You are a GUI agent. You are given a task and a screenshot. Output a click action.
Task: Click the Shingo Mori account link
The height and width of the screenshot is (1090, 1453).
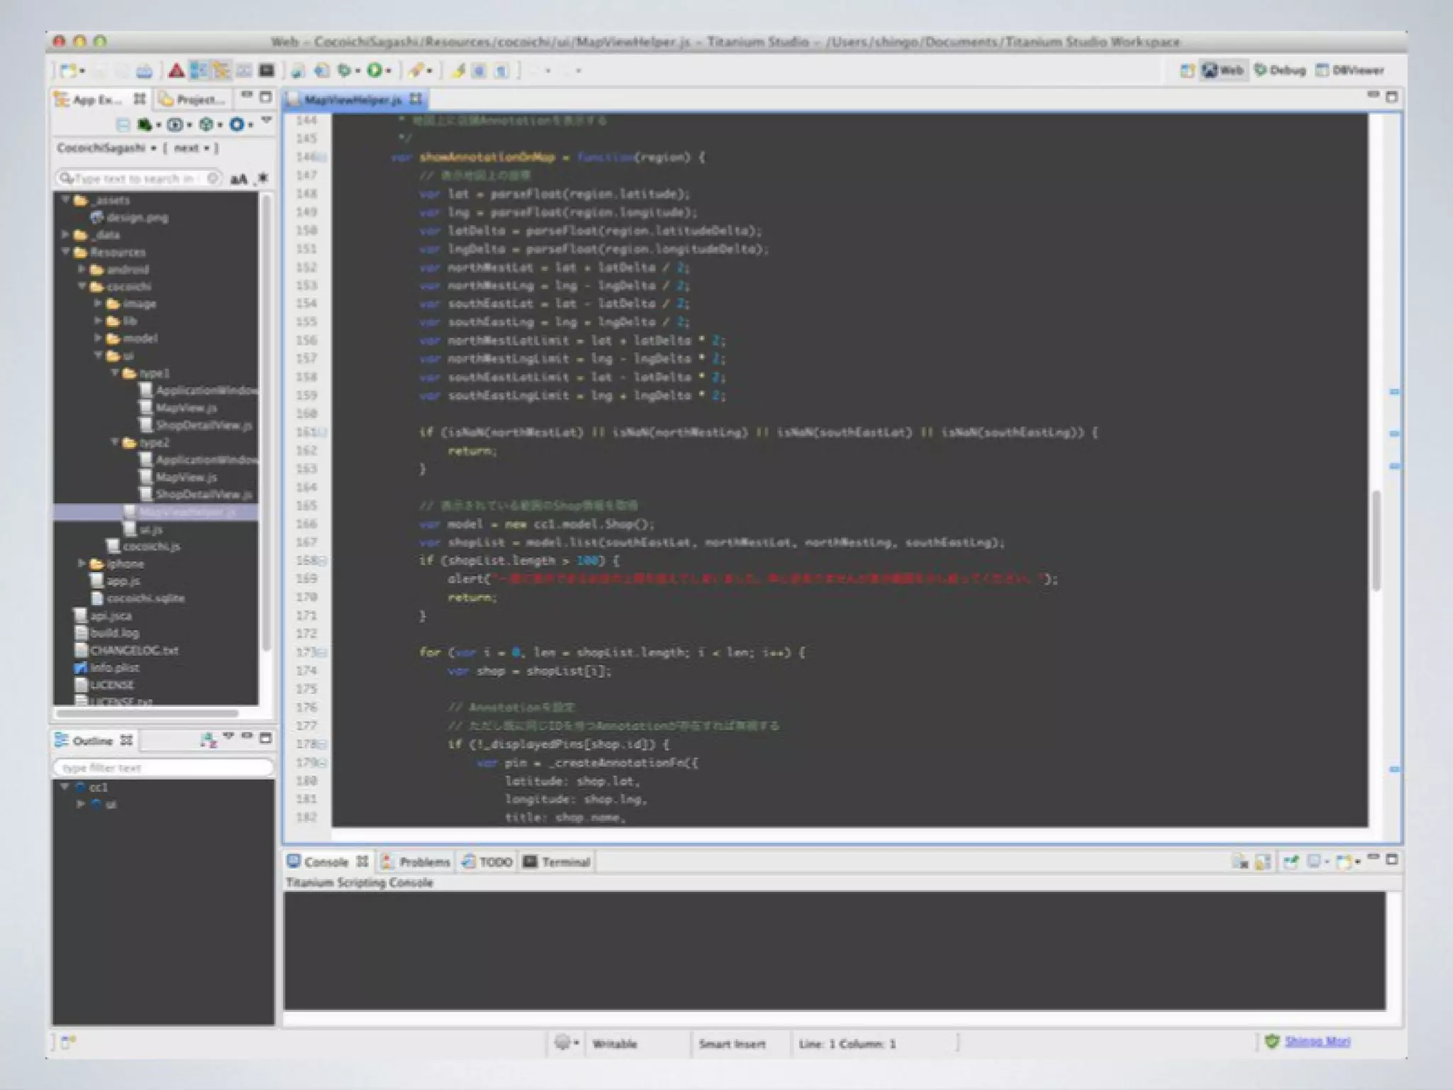point(1317,1042)
